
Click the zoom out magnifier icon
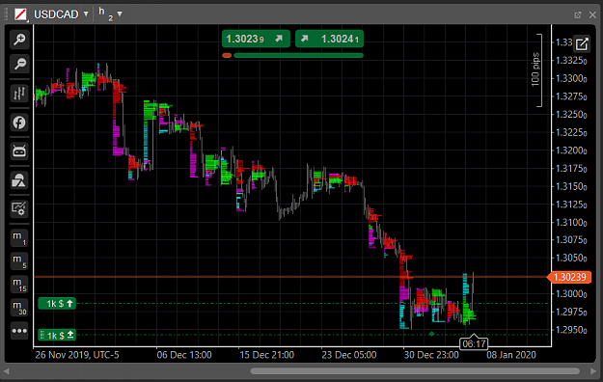pos(19,64)
